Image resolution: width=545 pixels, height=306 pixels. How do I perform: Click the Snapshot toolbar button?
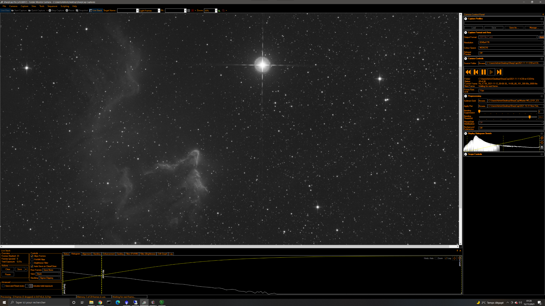point(82,11)
